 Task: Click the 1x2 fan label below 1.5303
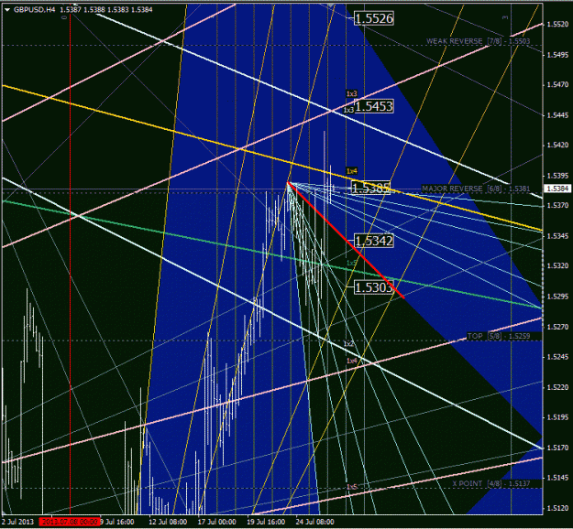point(348,344)
